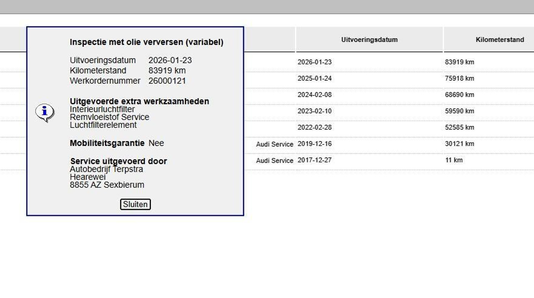Click the 30121 km table cell
The width and height of the screenshot is (534, 298).
coord(460,144)
